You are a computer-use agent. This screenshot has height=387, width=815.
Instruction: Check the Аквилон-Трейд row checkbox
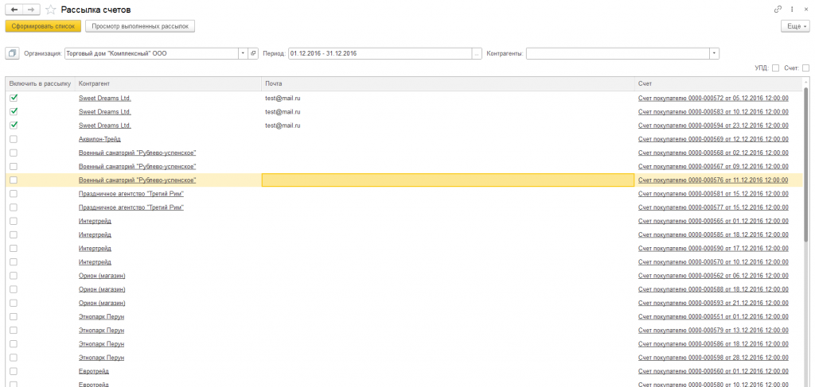point(14,139)
